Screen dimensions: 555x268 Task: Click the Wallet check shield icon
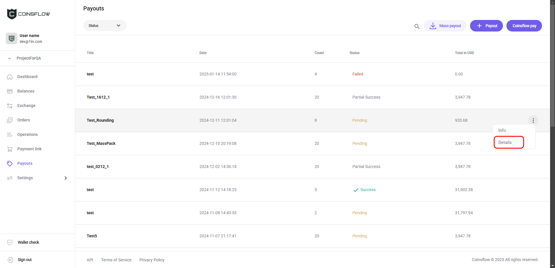tap(10, 243)
